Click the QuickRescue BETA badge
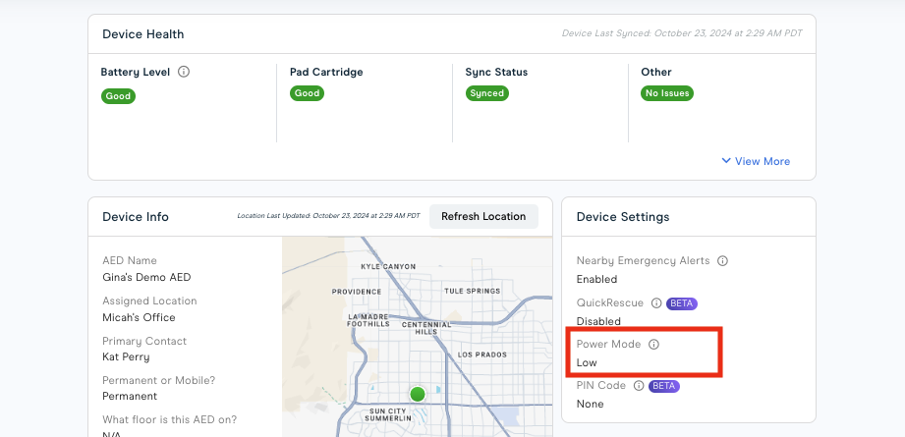The image size is (905, 437). pyautogui.click(x=682, y=303)
